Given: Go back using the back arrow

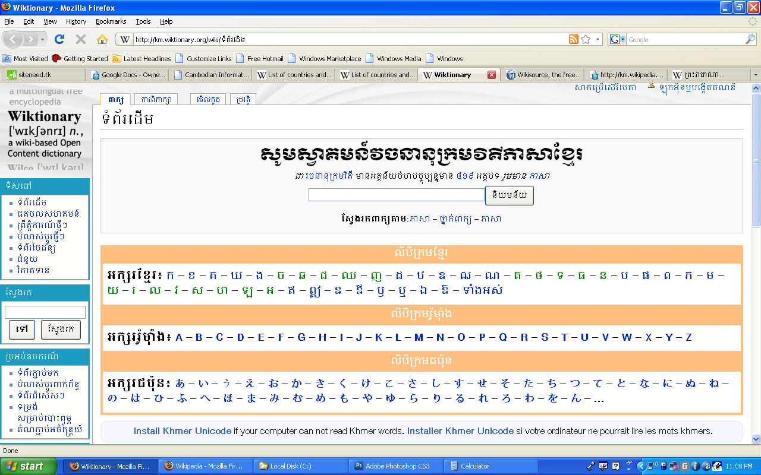Looking at the screenshot, I should 13,39.
